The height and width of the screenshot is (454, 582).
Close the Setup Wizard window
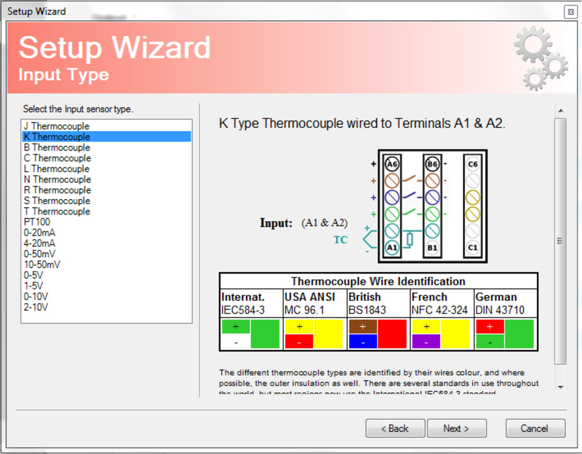[x=570, y=12]
